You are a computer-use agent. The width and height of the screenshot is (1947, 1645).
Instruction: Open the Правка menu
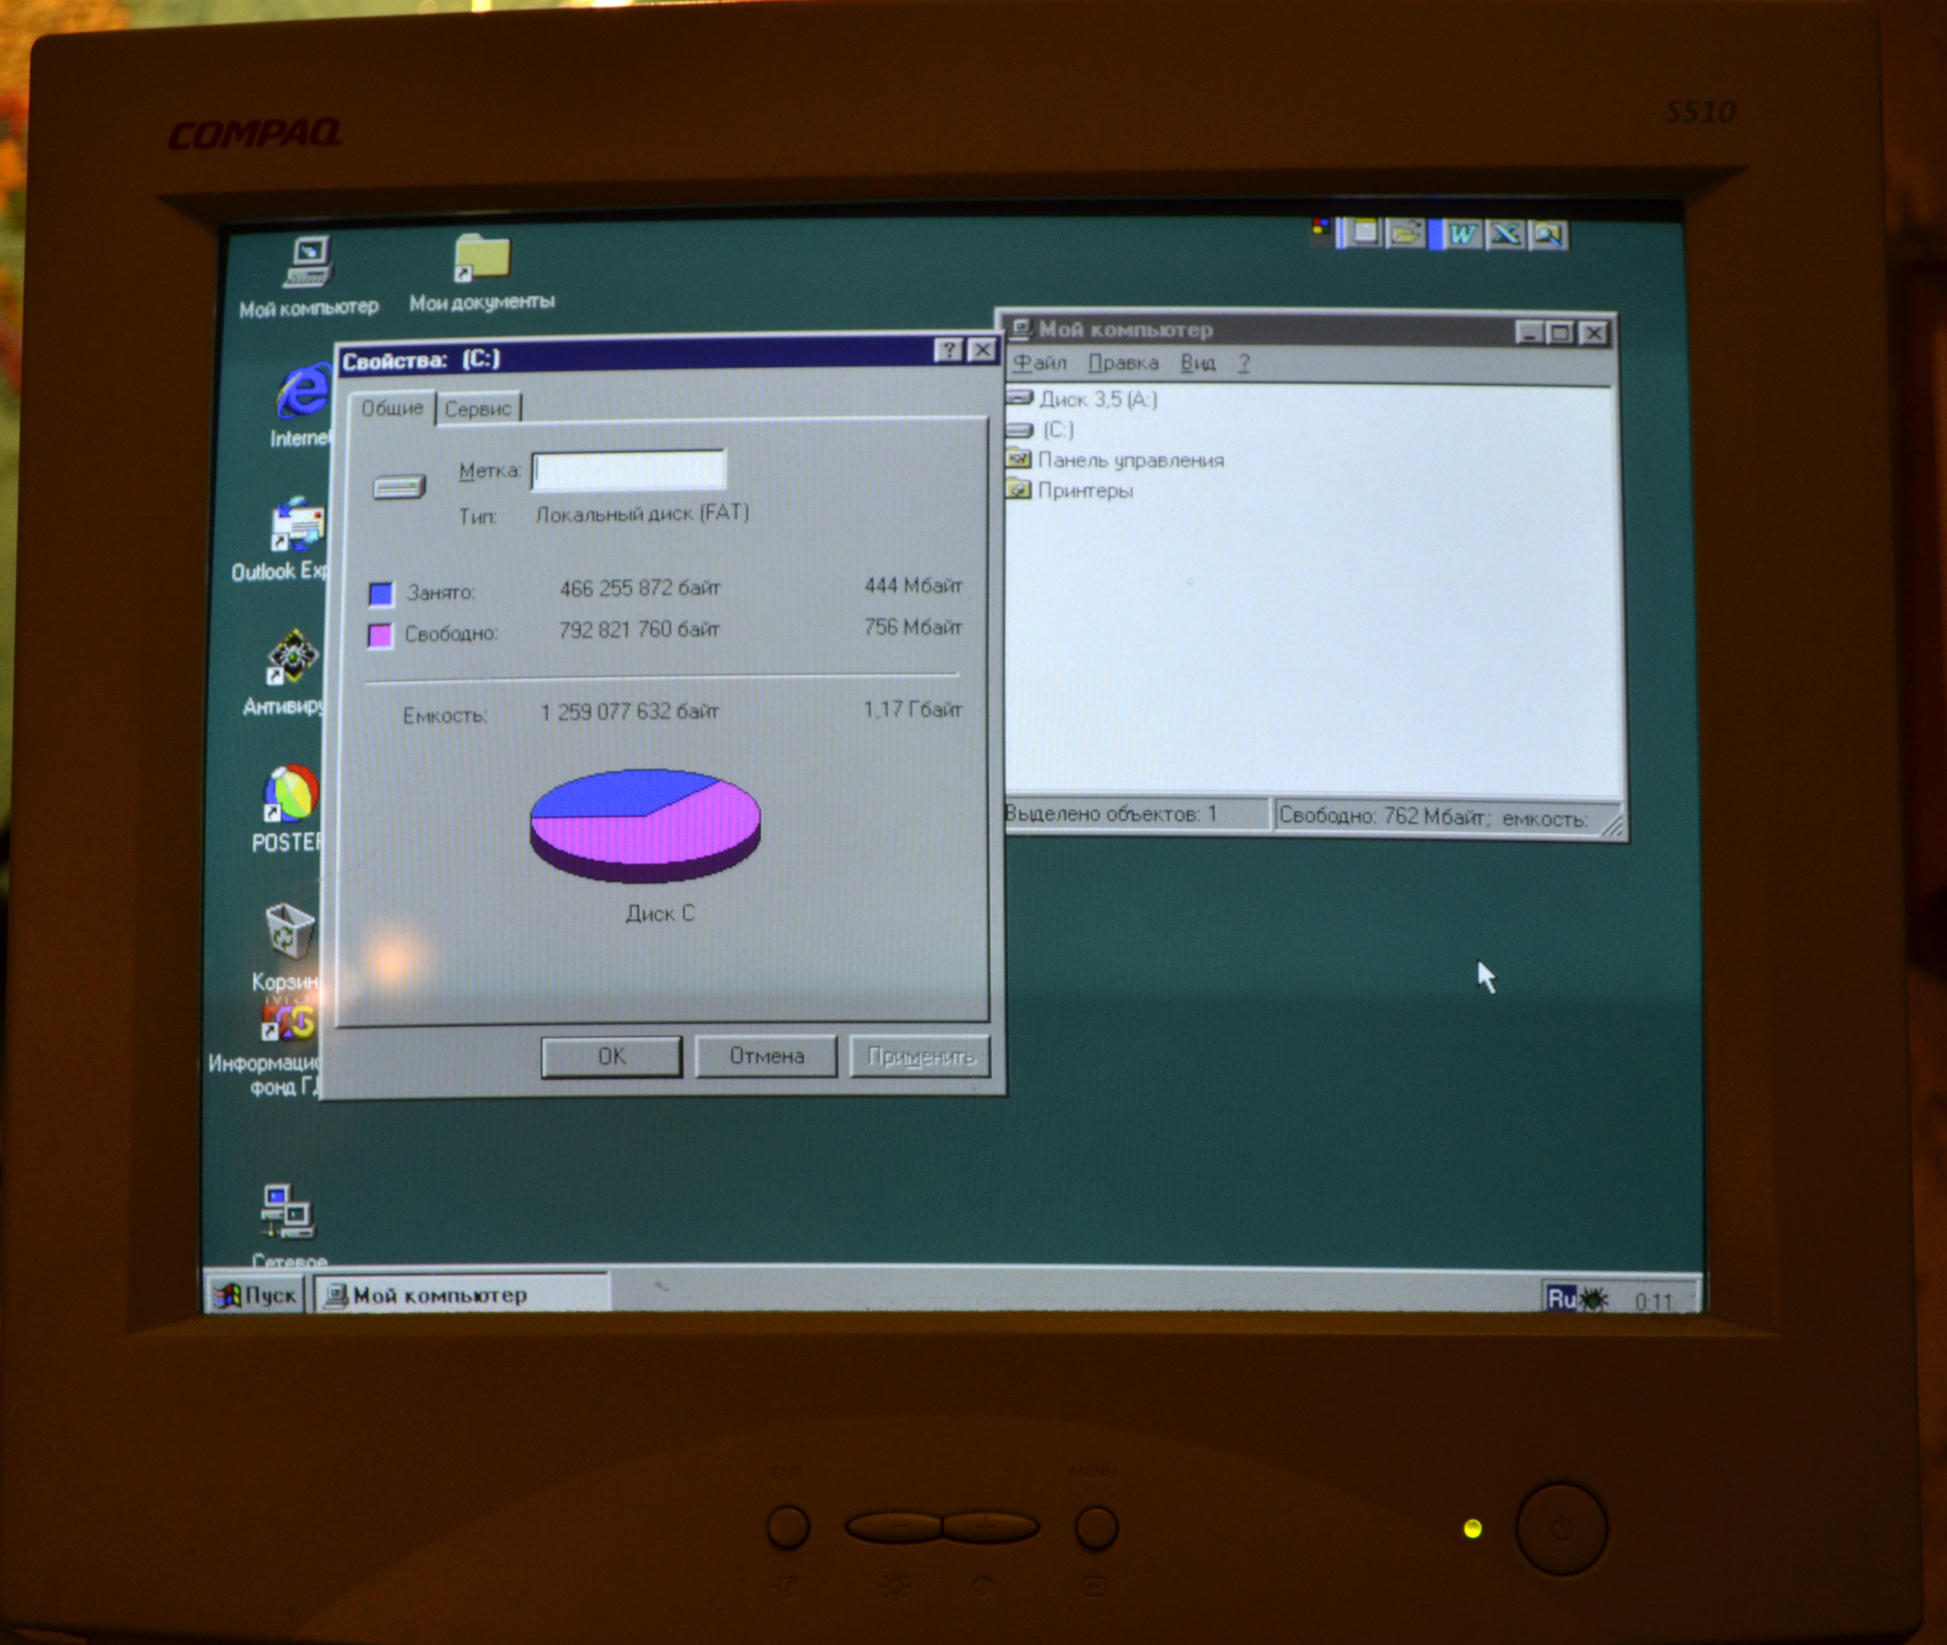click(1123, 363)
